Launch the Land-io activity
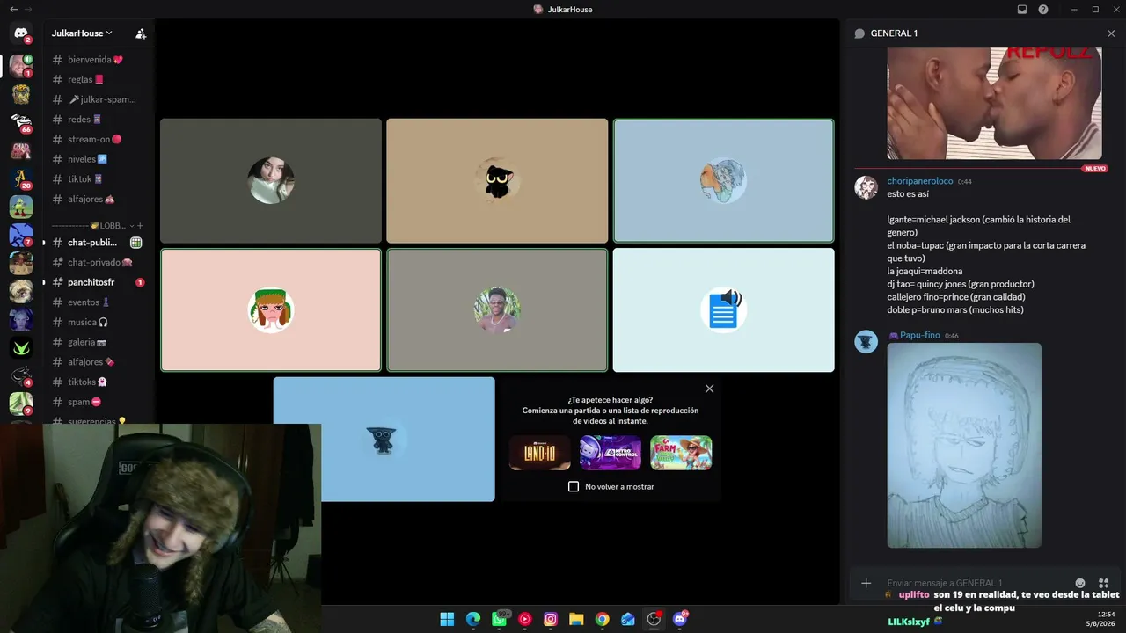 click(x=540, y=453)
